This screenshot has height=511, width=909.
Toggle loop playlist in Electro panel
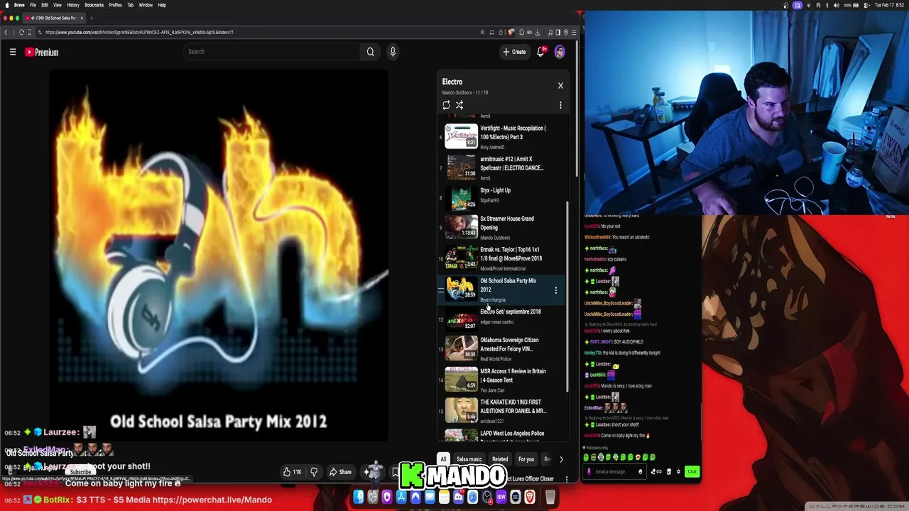pyautogui.click(x=446, y=105)
